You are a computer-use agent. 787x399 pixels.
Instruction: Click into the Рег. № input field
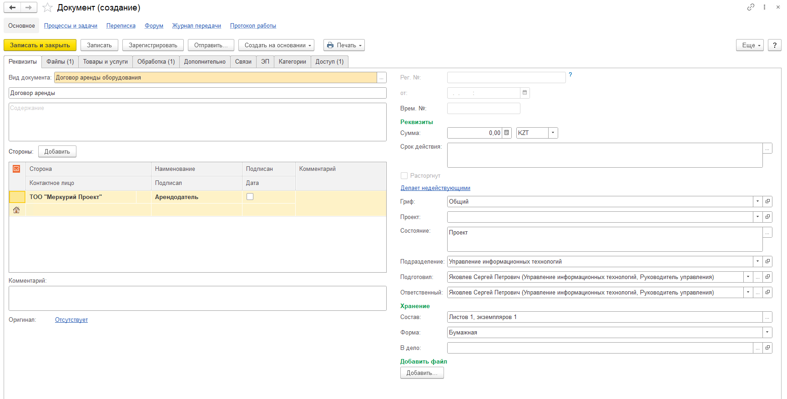click(x=506, y=77)
